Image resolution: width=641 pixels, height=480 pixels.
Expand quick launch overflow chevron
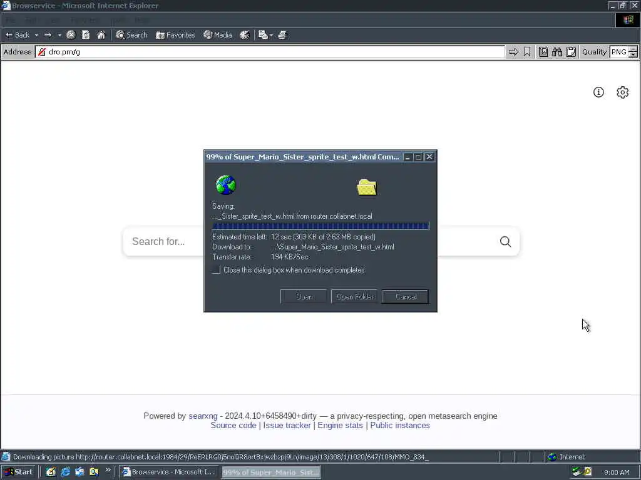pyautogui.click(x=108, y=470)
